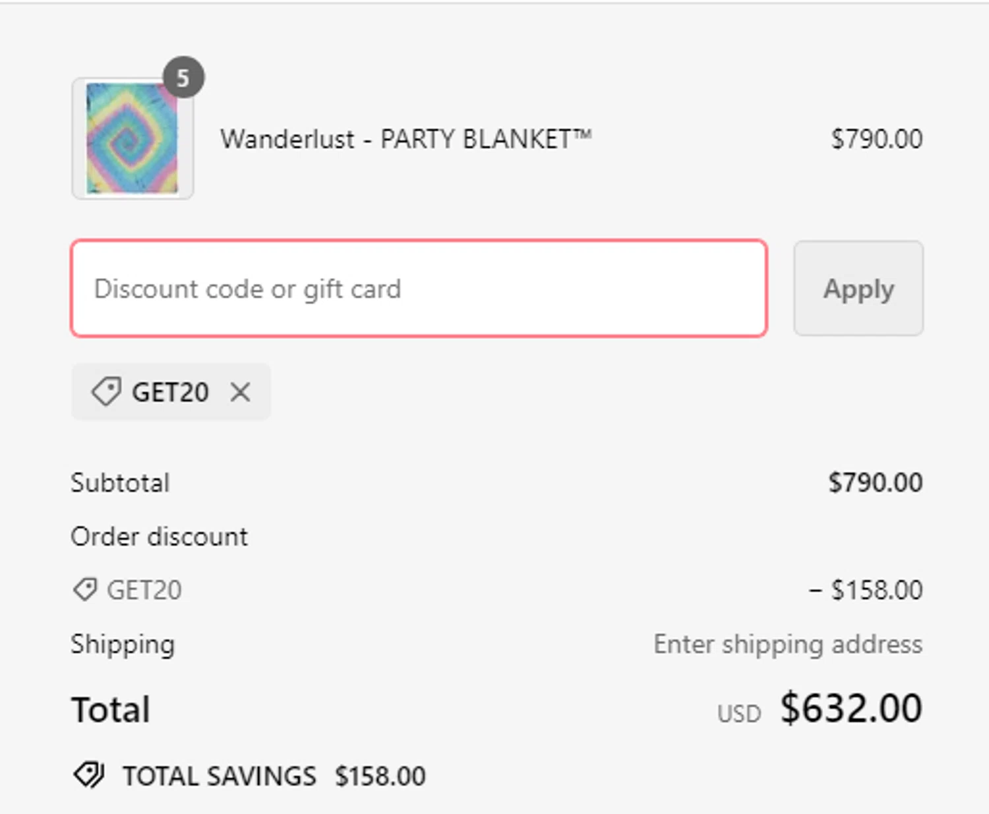Screen dimensions: 989x814
Task: Click the Apply discount button
Action: tap(858, 289)
